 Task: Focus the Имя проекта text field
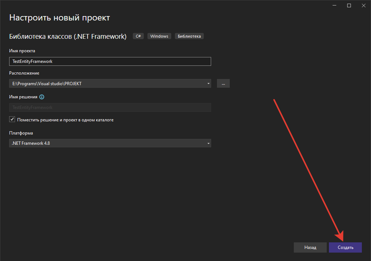[x=110, y=61]
